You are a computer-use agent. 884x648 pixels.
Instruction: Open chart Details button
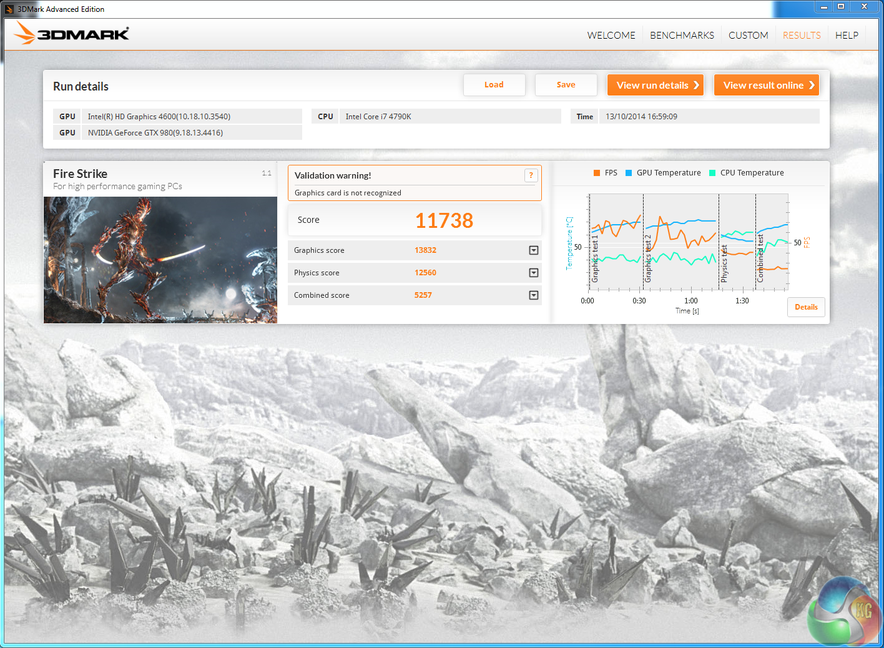point(806,307)
